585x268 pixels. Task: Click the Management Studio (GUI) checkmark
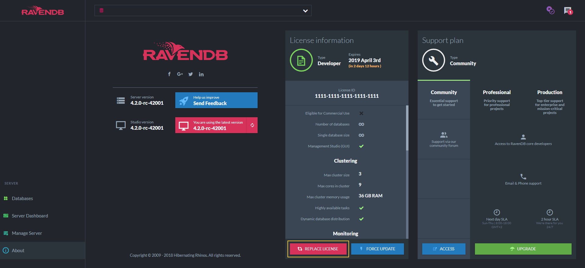[361, 146]
